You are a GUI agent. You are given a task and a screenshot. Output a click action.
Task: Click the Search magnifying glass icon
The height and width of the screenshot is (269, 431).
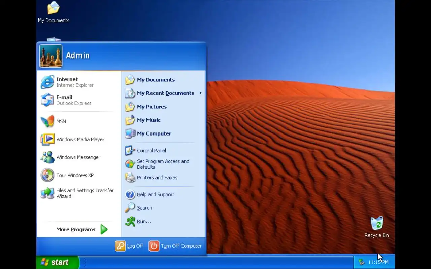click(x=130, y=208)
